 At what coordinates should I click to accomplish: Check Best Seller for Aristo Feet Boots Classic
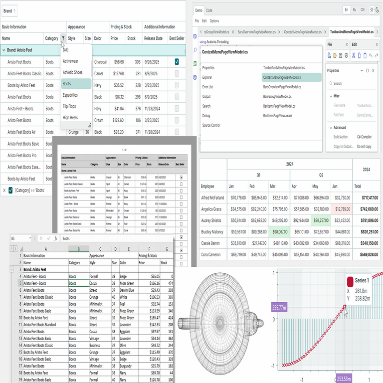pos(177,73)
